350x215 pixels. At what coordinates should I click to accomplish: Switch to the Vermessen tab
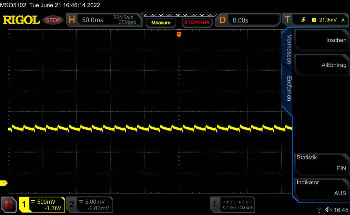click(x=289, y=49)
